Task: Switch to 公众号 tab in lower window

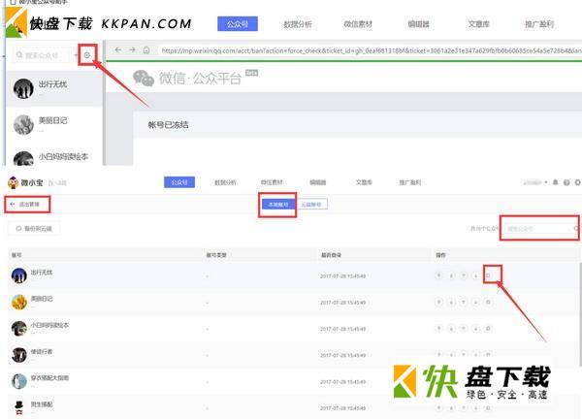Action: point(179,182)
